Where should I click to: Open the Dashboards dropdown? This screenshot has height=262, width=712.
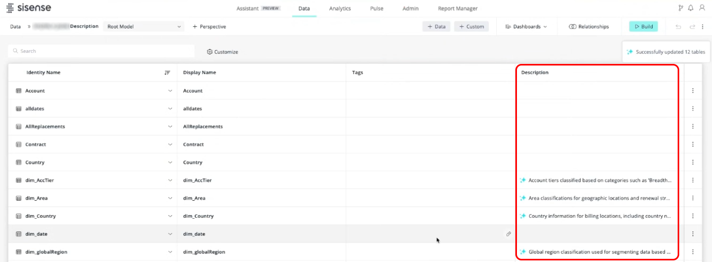coord(526,26)
